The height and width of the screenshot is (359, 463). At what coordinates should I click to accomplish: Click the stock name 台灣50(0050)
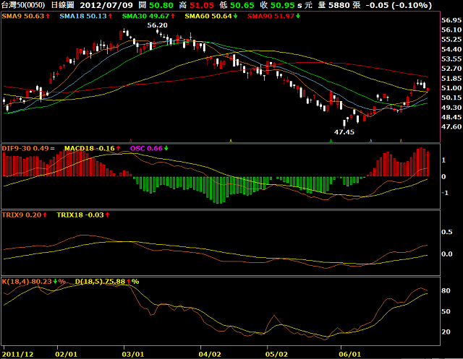click(x=23, y=5)
